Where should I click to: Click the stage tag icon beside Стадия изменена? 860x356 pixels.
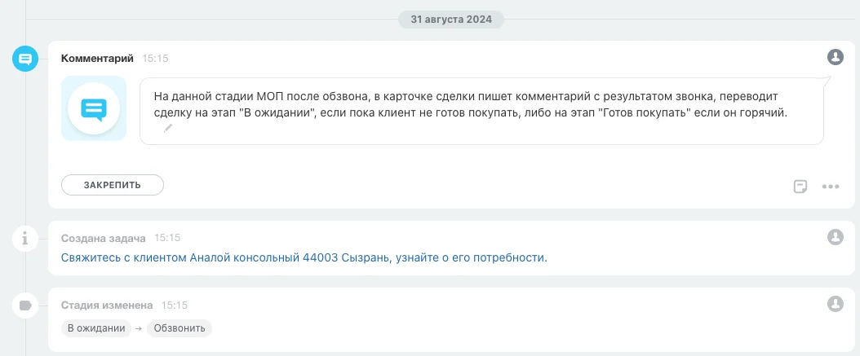pos(25,305)
